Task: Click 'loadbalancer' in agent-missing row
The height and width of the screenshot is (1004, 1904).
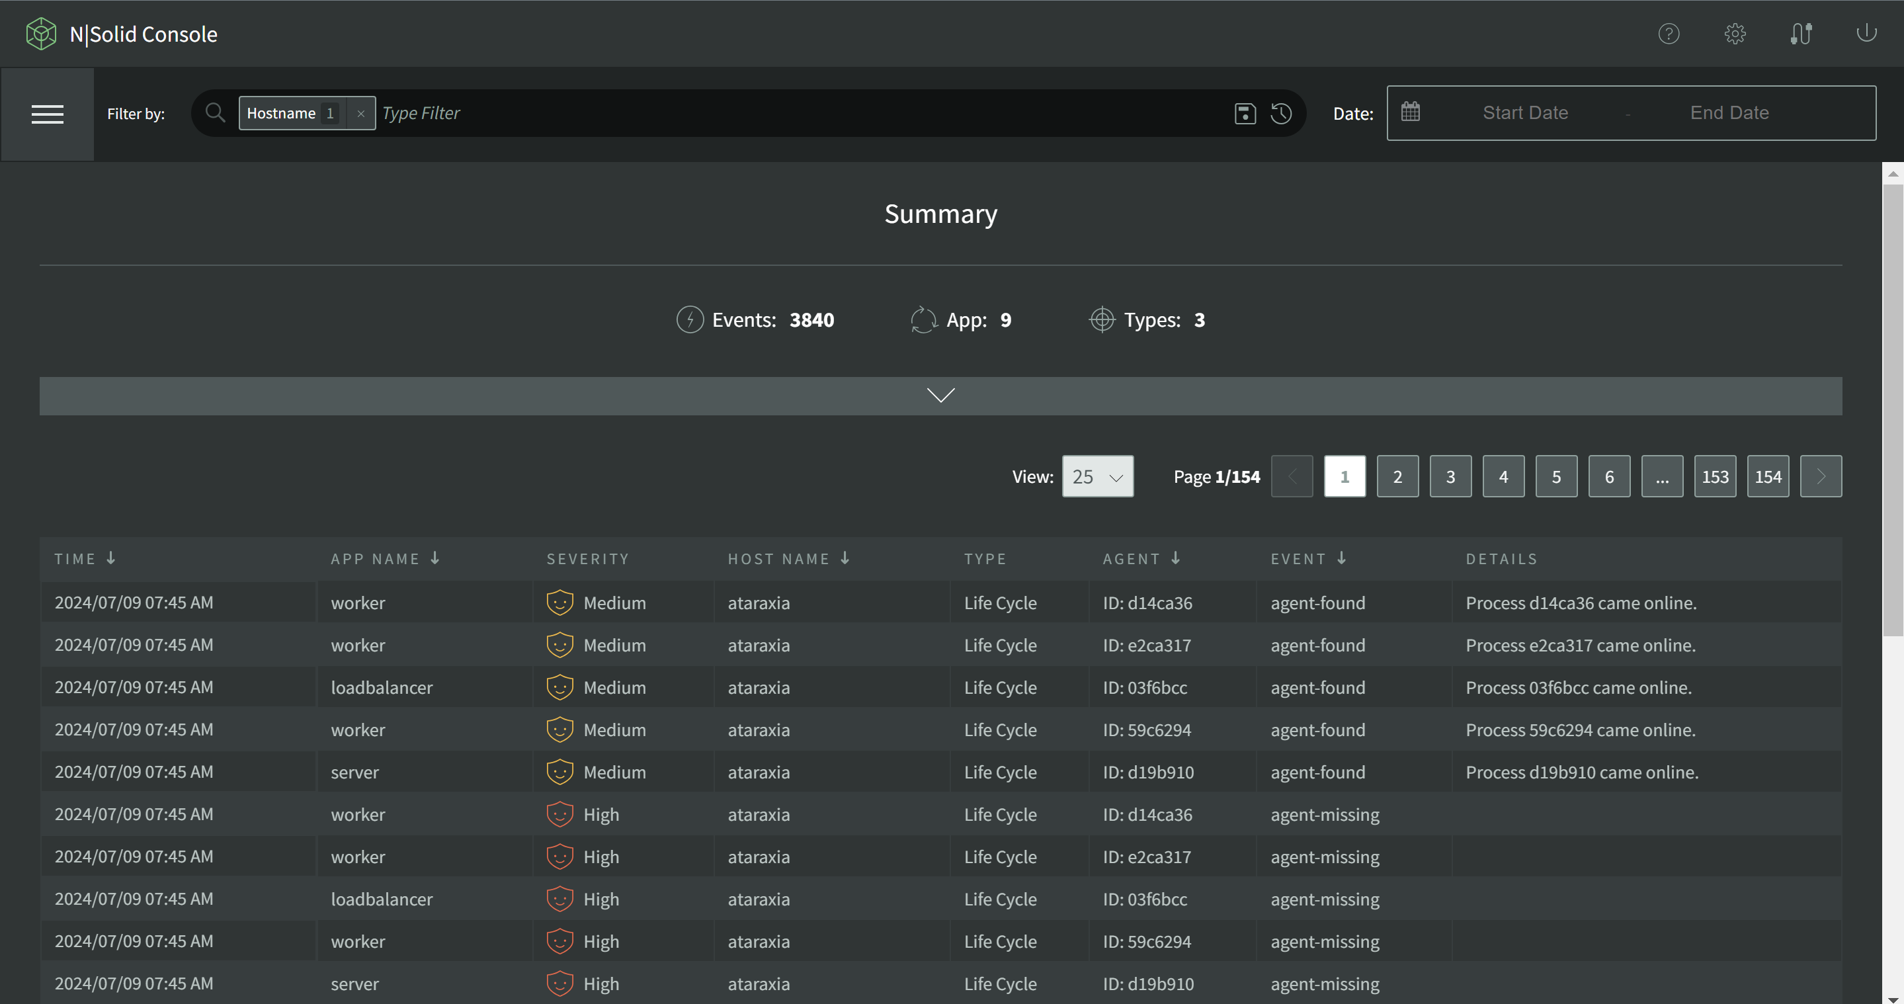Action: tap(382, 898)
